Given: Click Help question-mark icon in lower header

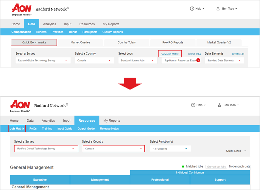Looking at the screenshot, I should 193,105.
